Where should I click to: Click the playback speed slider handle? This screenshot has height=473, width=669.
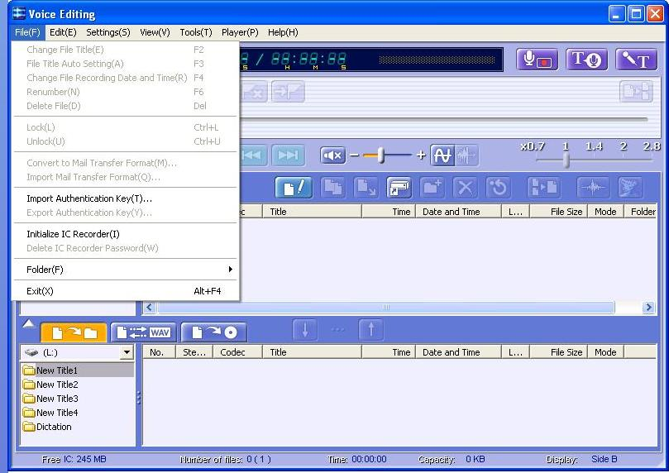point(566,160)
